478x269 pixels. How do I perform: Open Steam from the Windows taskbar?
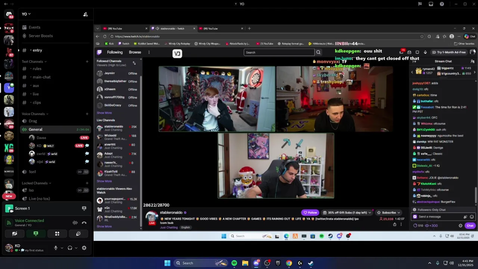(311, 263)
